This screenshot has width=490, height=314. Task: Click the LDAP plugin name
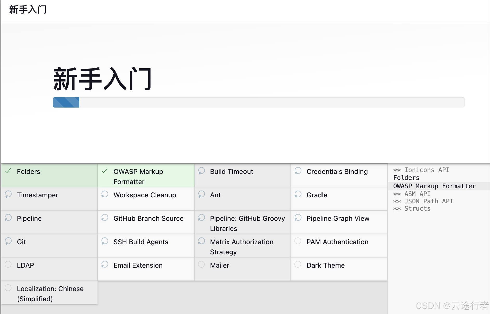pos(25,265)
